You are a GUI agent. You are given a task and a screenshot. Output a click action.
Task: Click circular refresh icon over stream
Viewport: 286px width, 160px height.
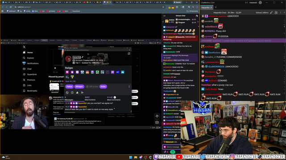coord(157,116)
